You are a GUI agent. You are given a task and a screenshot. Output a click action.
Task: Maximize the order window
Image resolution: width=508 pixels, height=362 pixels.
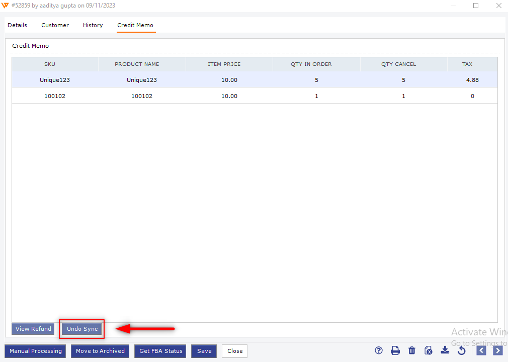476,6
